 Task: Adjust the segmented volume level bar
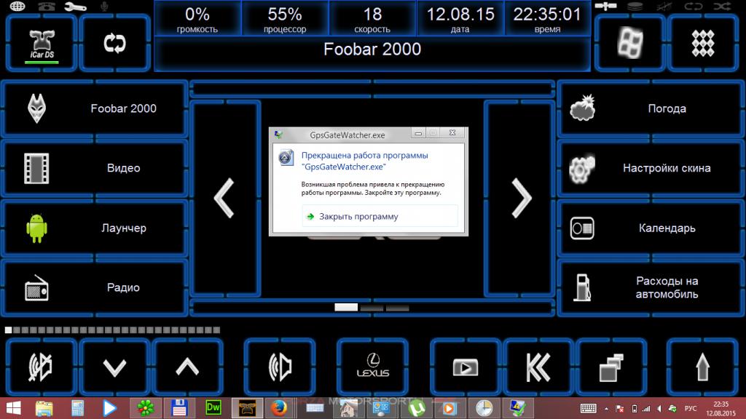click(113, 330)
